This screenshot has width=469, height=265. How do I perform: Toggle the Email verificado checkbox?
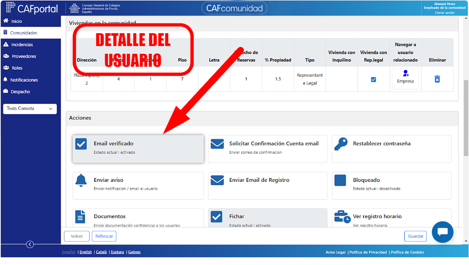coord(81,144)
